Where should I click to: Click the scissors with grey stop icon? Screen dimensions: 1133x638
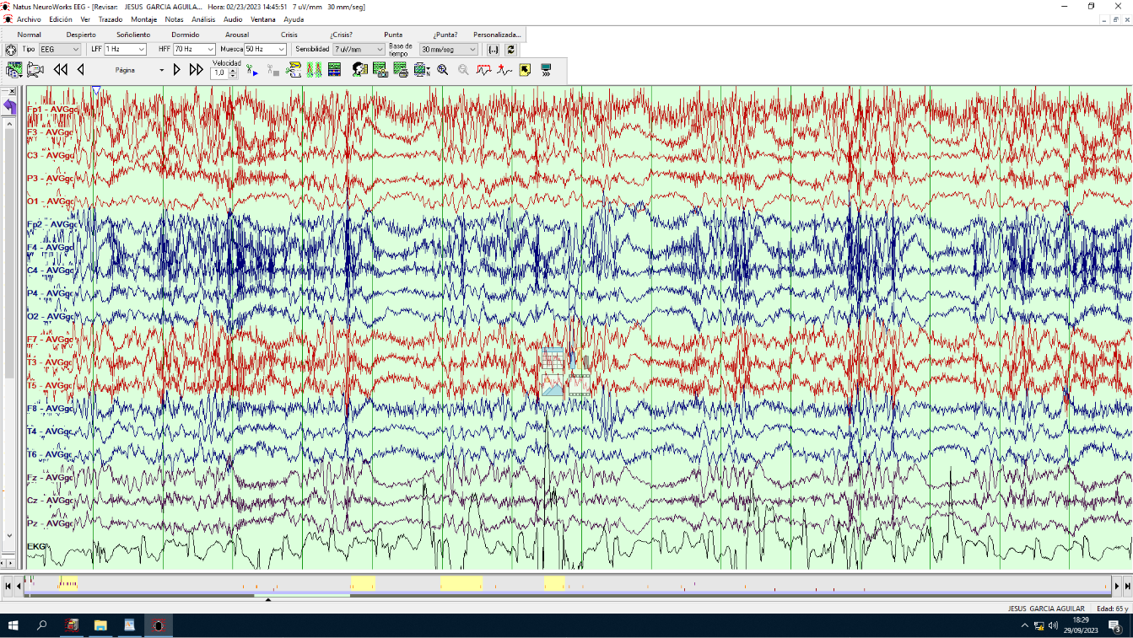(273, 71)
